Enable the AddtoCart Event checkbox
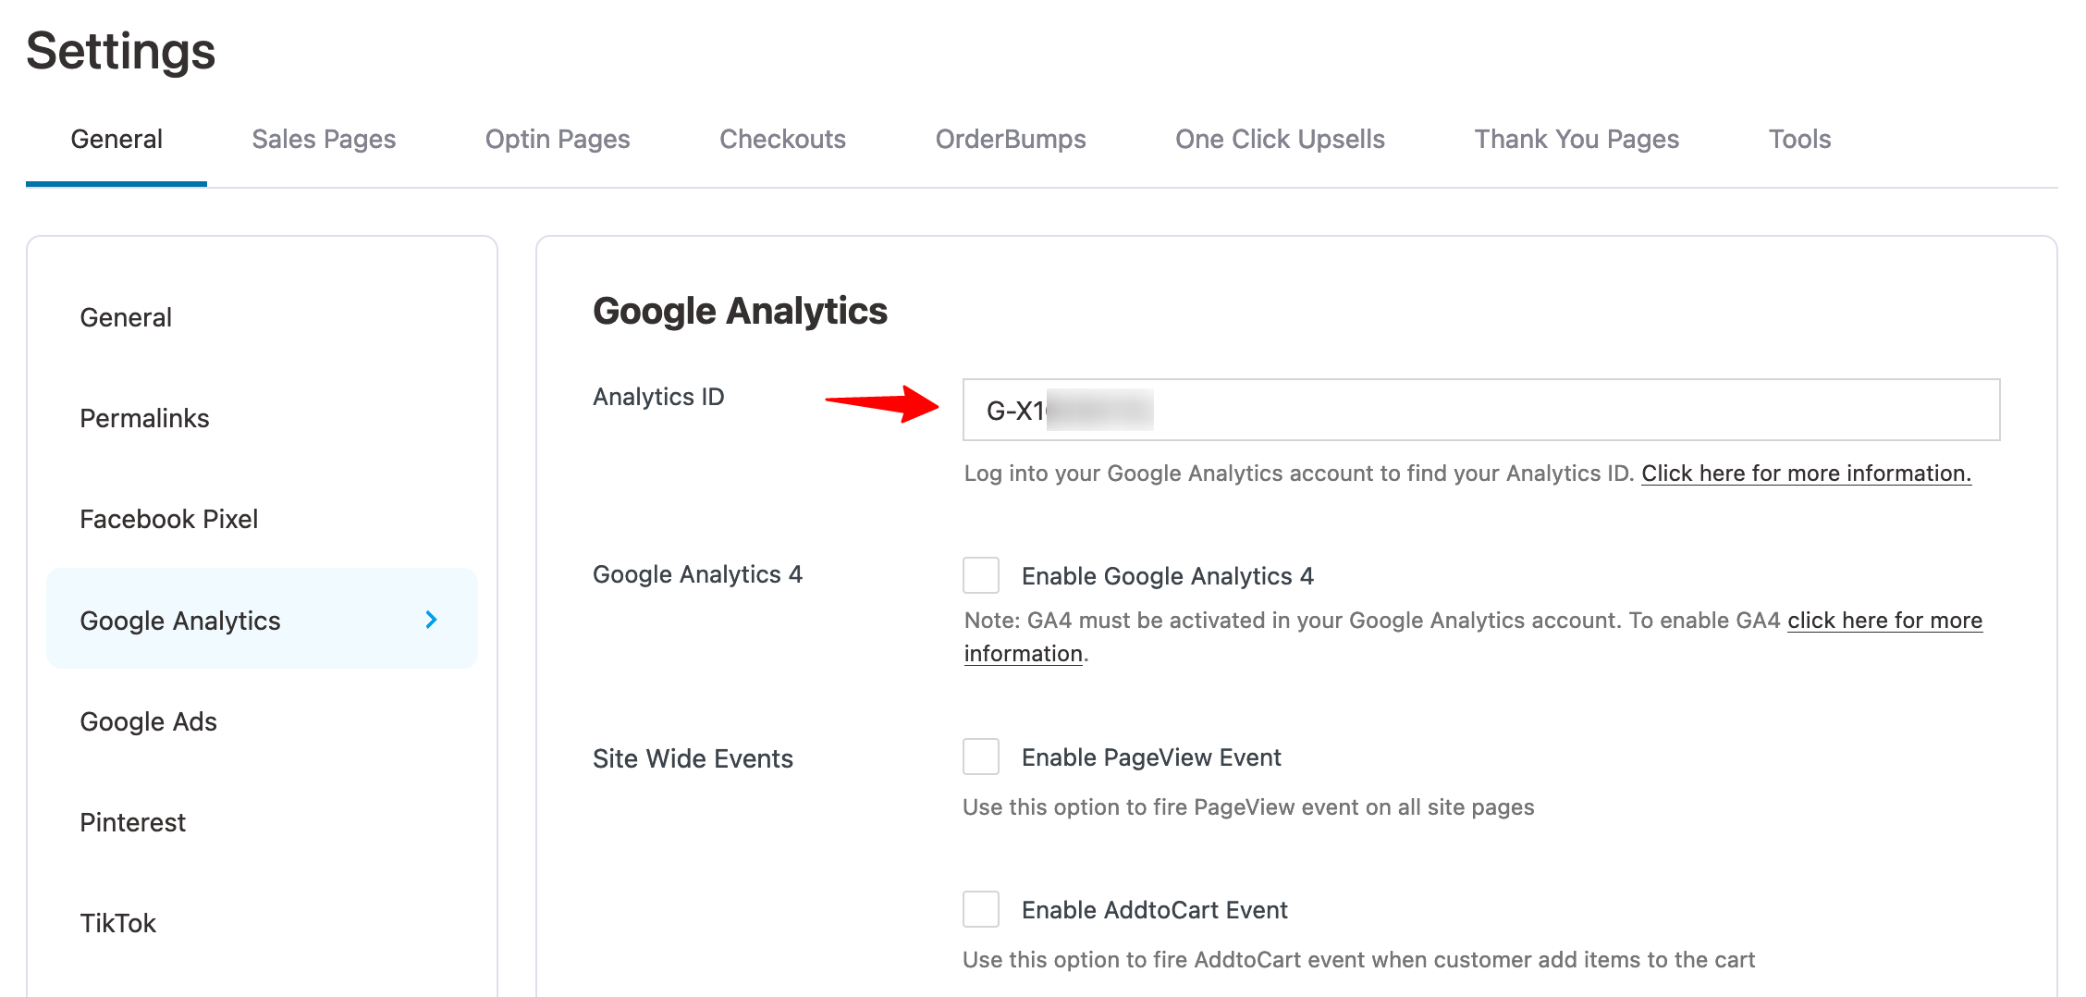2086x997 pixels. 980,909
